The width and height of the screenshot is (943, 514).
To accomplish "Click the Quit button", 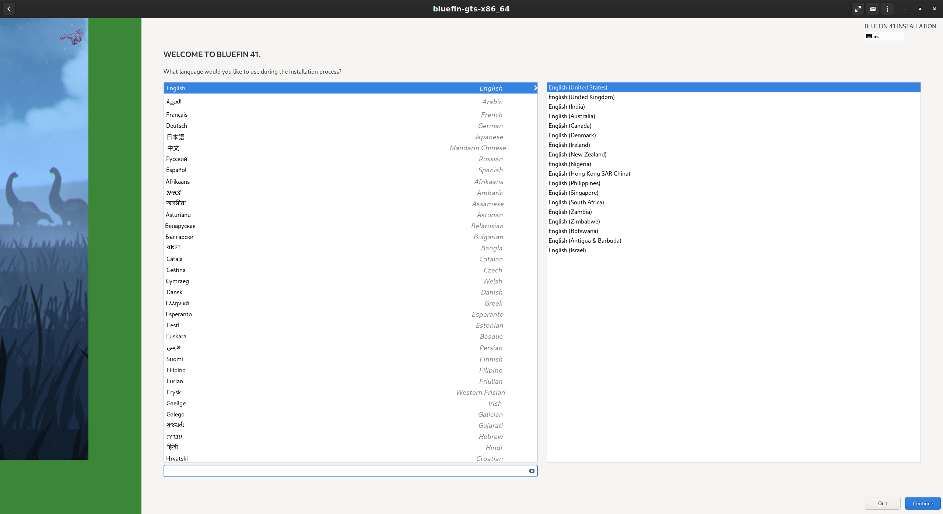I will (x=882, y=503).
